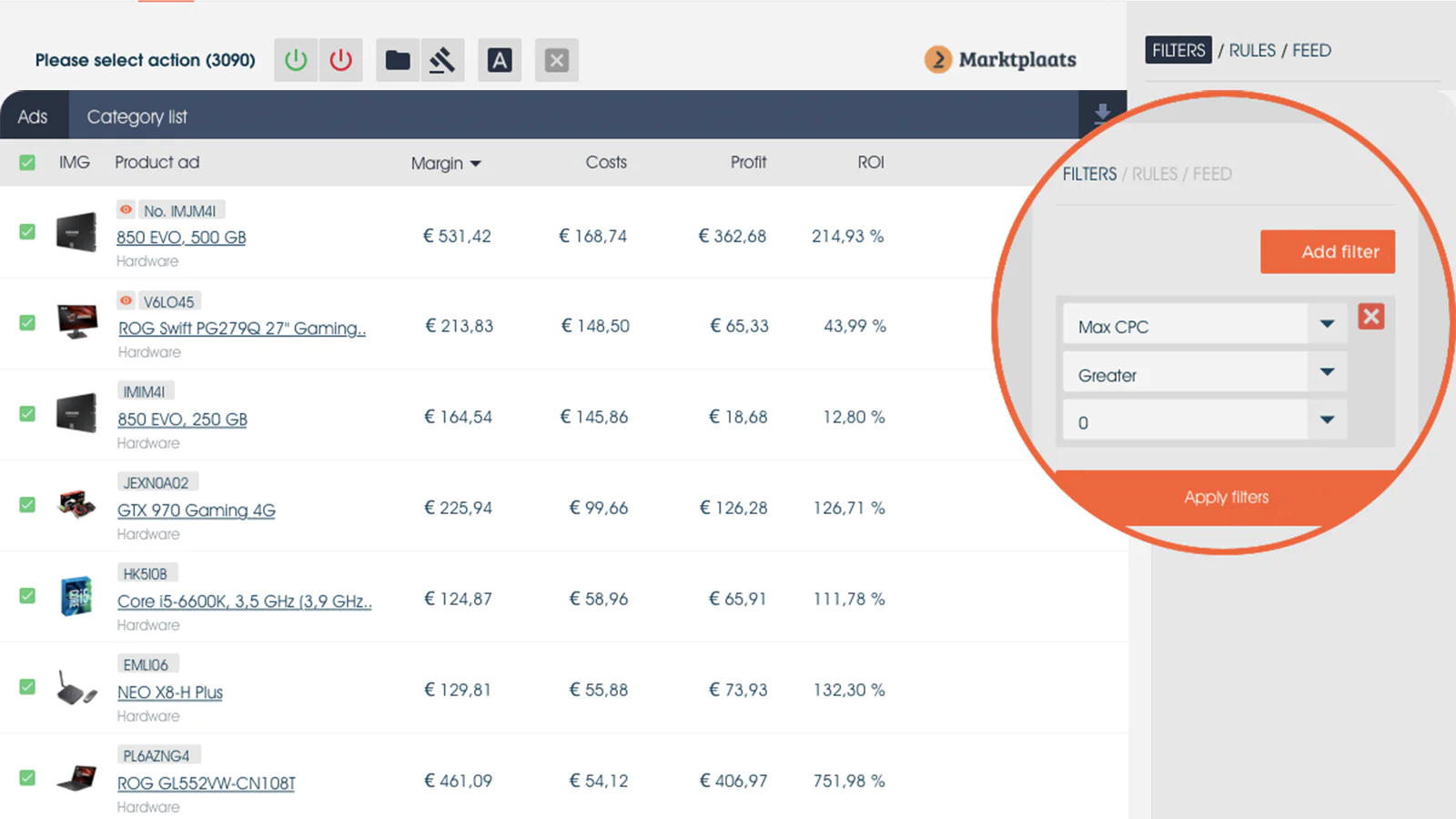Click the download arrow icon
Viewport: 1456px width, 819px height.
[x=1102, y=114]
